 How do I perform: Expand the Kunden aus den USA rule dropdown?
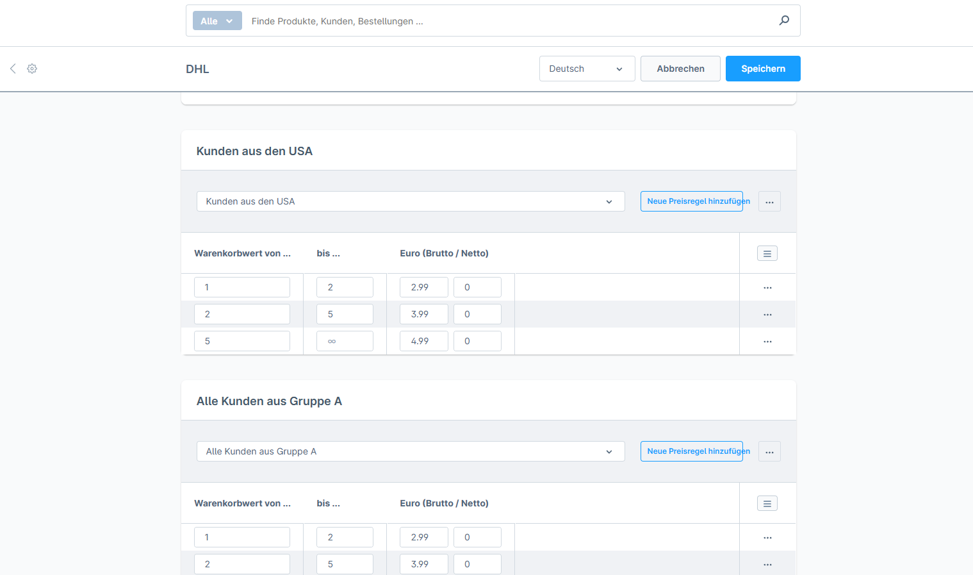pos(410,201)
